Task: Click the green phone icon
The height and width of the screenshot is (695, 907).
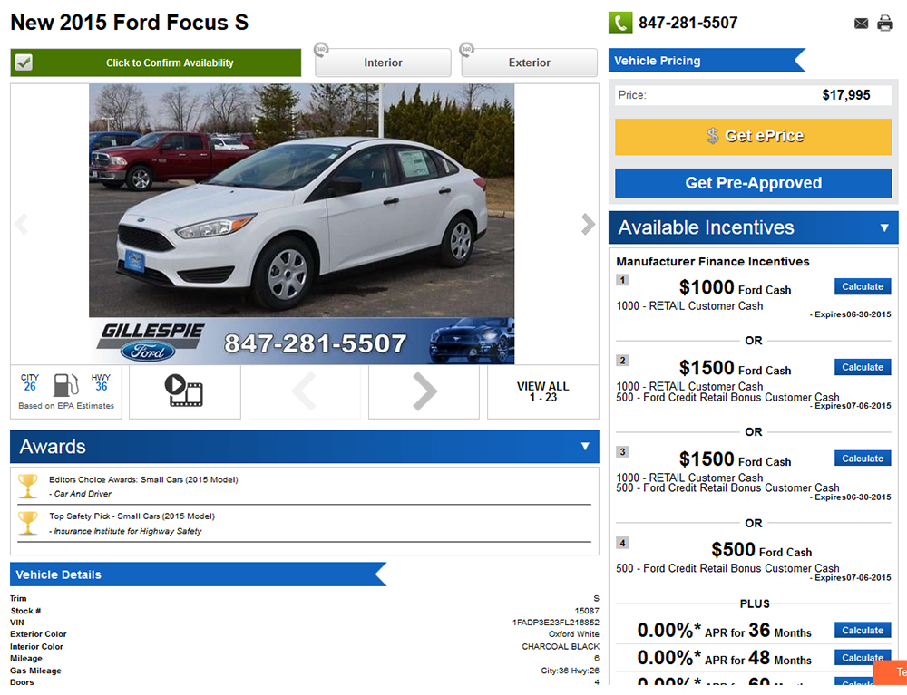Action: click(620, 24)
